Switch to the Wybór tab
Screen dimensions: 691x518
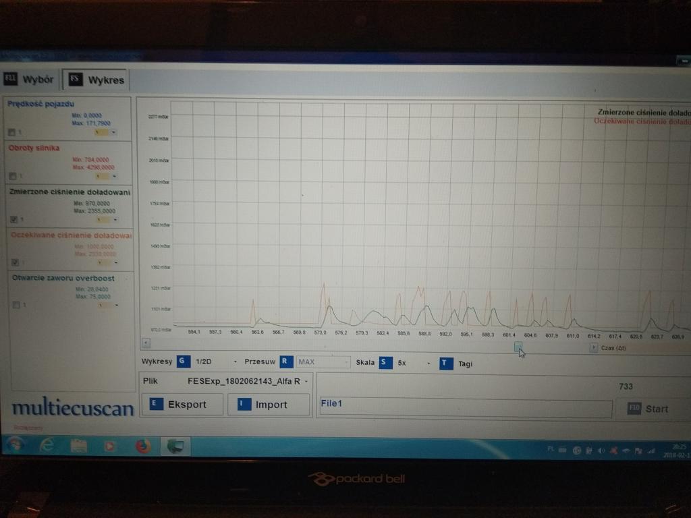pyautogui.click(x=30, y=80)
